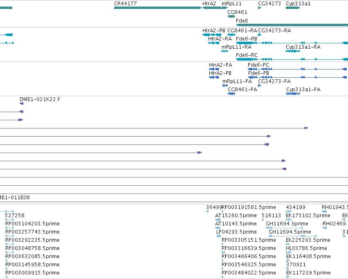This screenshot has width=348, height=279.
Task: Select the 36499 feature label
Action: (x=214, y=207)
